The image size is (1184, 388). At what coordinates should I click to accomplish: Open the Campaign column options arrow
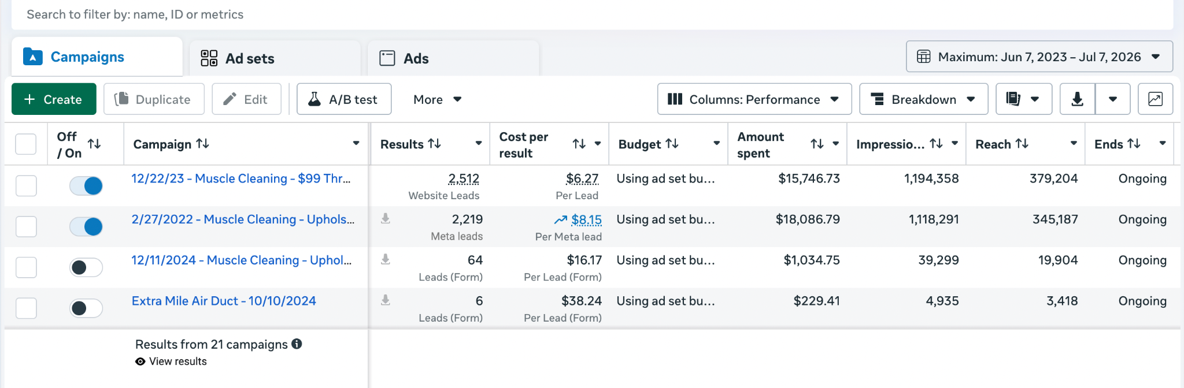[356, 143]
